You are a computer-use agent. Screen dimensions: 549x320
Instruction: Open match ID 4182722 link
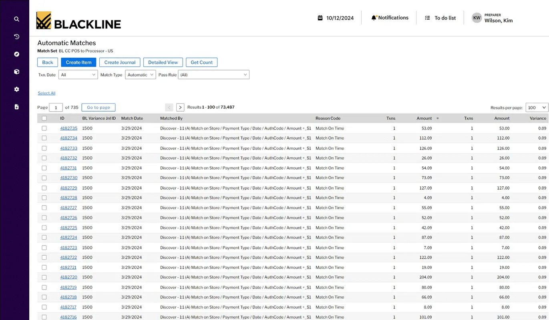pos(68,258)
